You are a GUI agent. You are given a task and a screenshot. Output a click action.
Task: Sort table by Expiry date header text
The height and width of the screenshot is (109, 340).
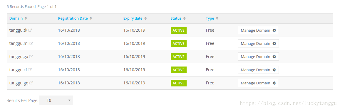[133, 18]
